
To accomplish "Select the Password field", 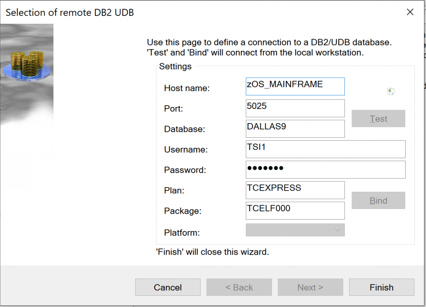I will pyautogui.click(x=324, y=169).
